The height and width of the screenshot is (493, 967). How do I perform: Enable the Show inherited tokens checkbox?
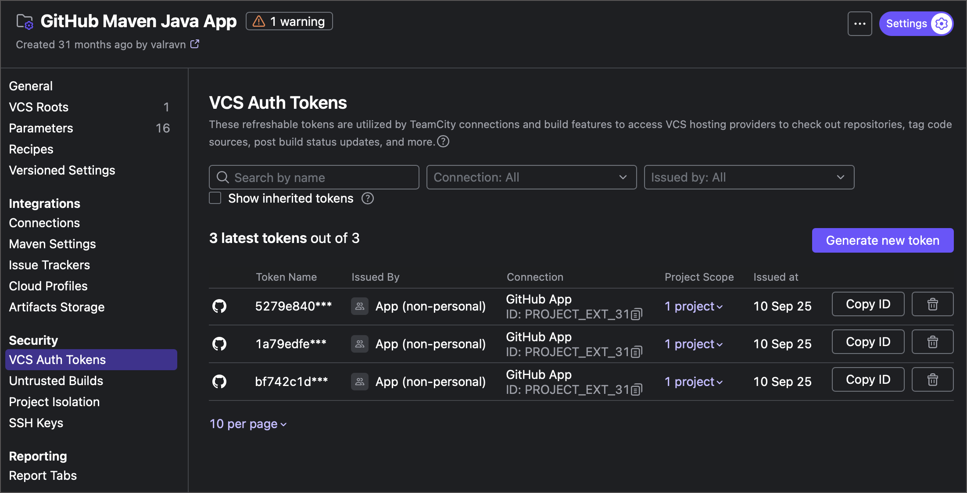(x=215, y=198)
